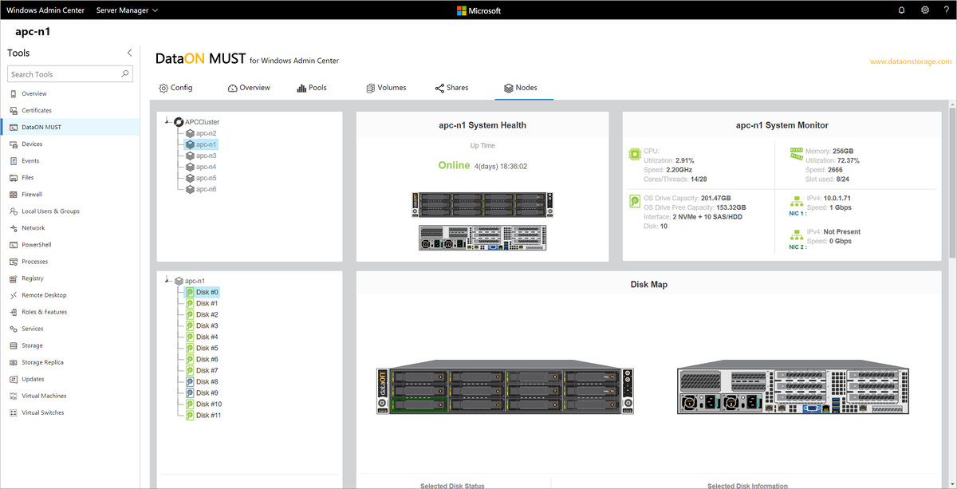This screenshot has height=489, width=957.
Task: Select Disk #7 in the disk tree
Action: 202,370
